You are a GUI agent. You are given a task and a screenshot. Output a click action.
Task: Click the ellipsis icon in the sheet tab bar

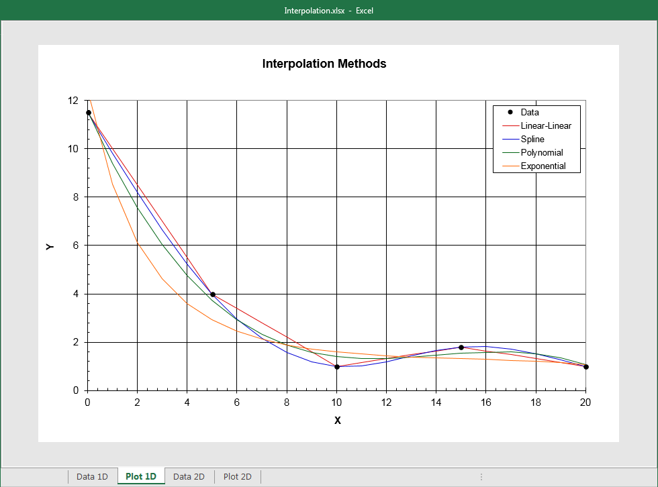(481, 476)
